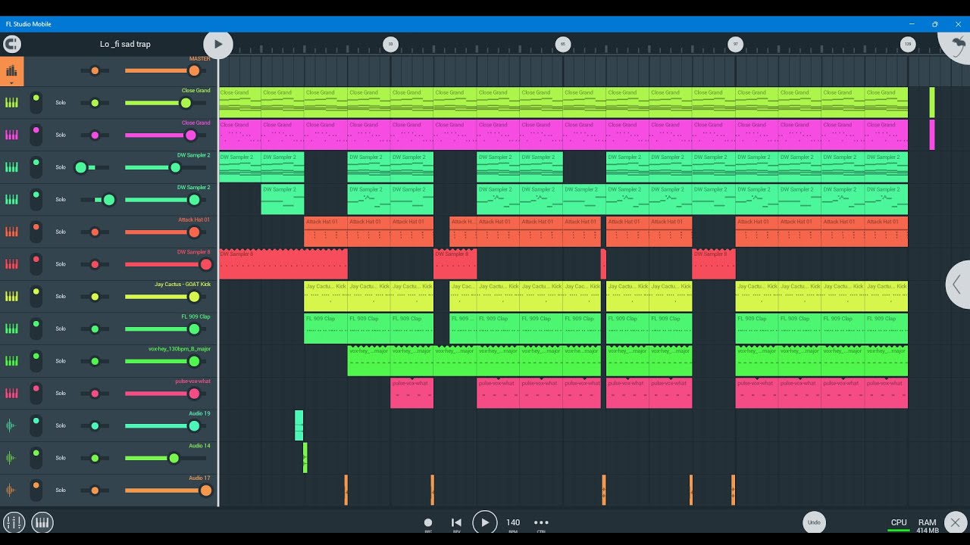This screenshot has height=545, width=970.
Task: Open the pulse-vox-what track icon
Action: pyautogui.click(x=11, y=393)
